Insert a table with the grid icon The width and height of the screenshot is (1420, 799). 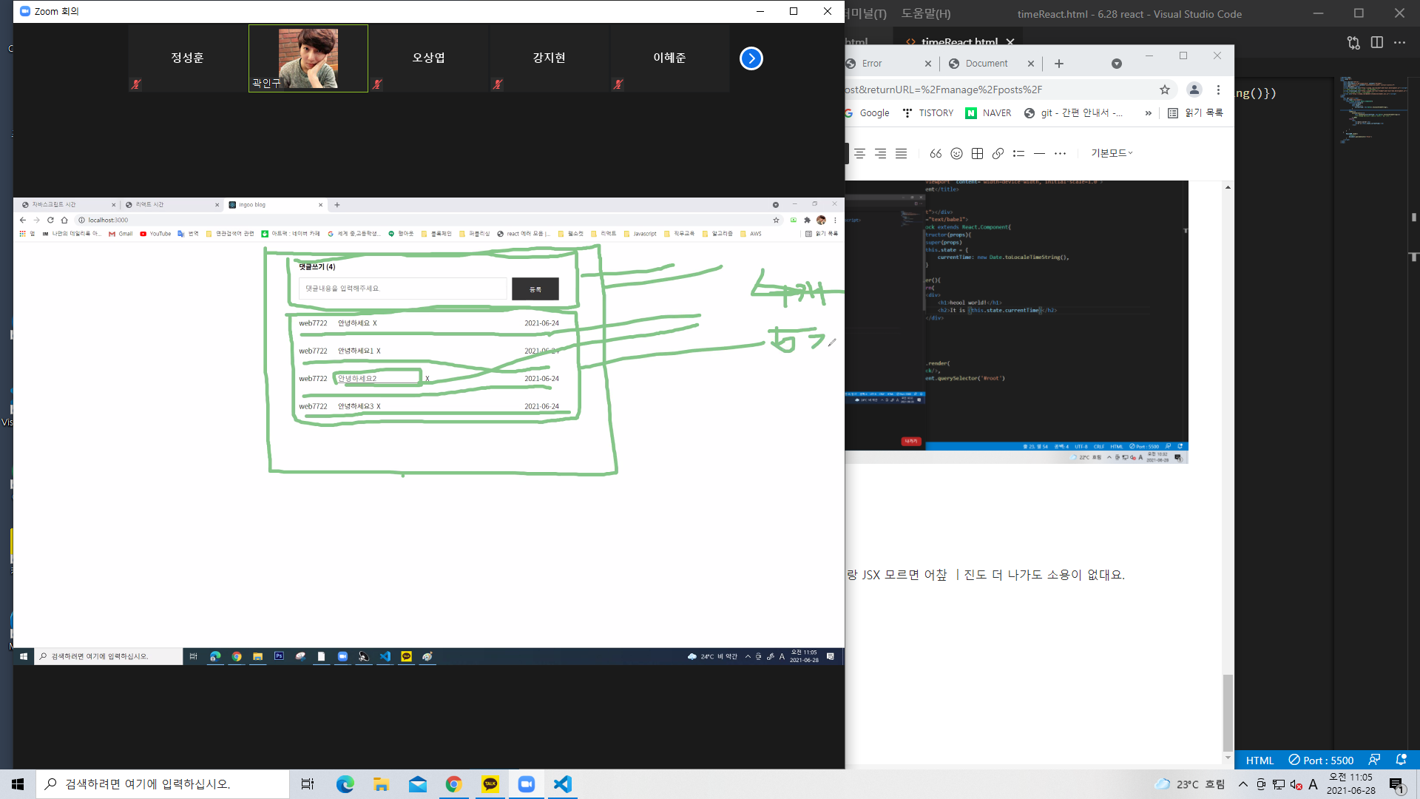click(977, 153)
